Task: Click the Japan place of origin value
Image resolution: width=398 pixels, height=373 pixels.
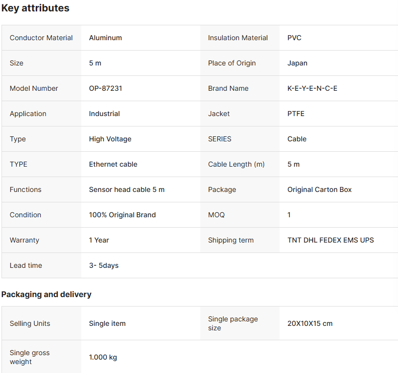Action: [297, 63]
